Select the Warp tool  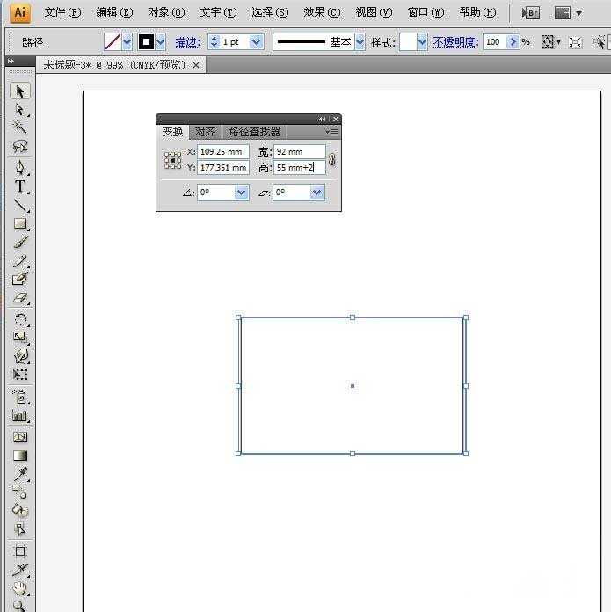[x=20, y=356]
